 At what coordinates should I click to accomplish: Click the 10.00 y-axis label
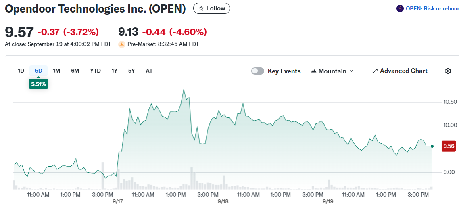(x=450, y=126)
